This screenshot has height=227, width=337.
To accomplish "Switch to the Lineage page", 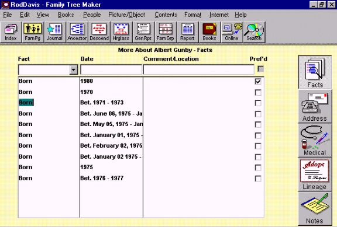I will point(315,174).
